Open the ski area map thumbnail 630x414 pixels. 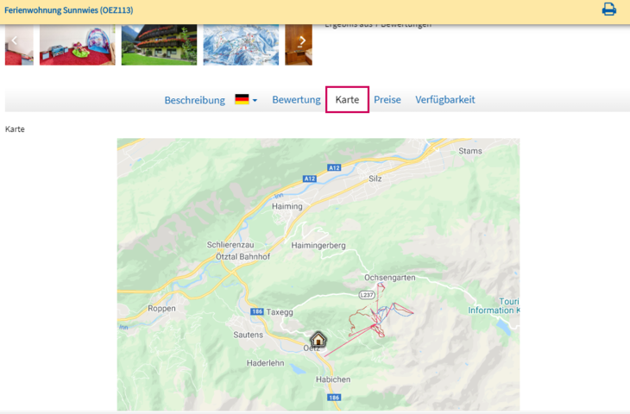point(241,44)
